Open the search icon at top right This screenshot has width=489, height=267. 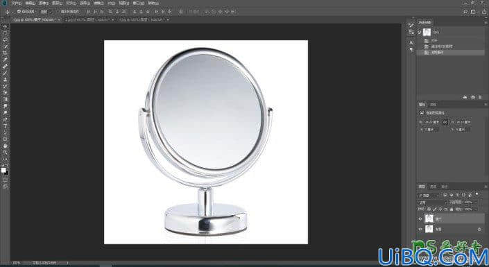pos(465,12)
